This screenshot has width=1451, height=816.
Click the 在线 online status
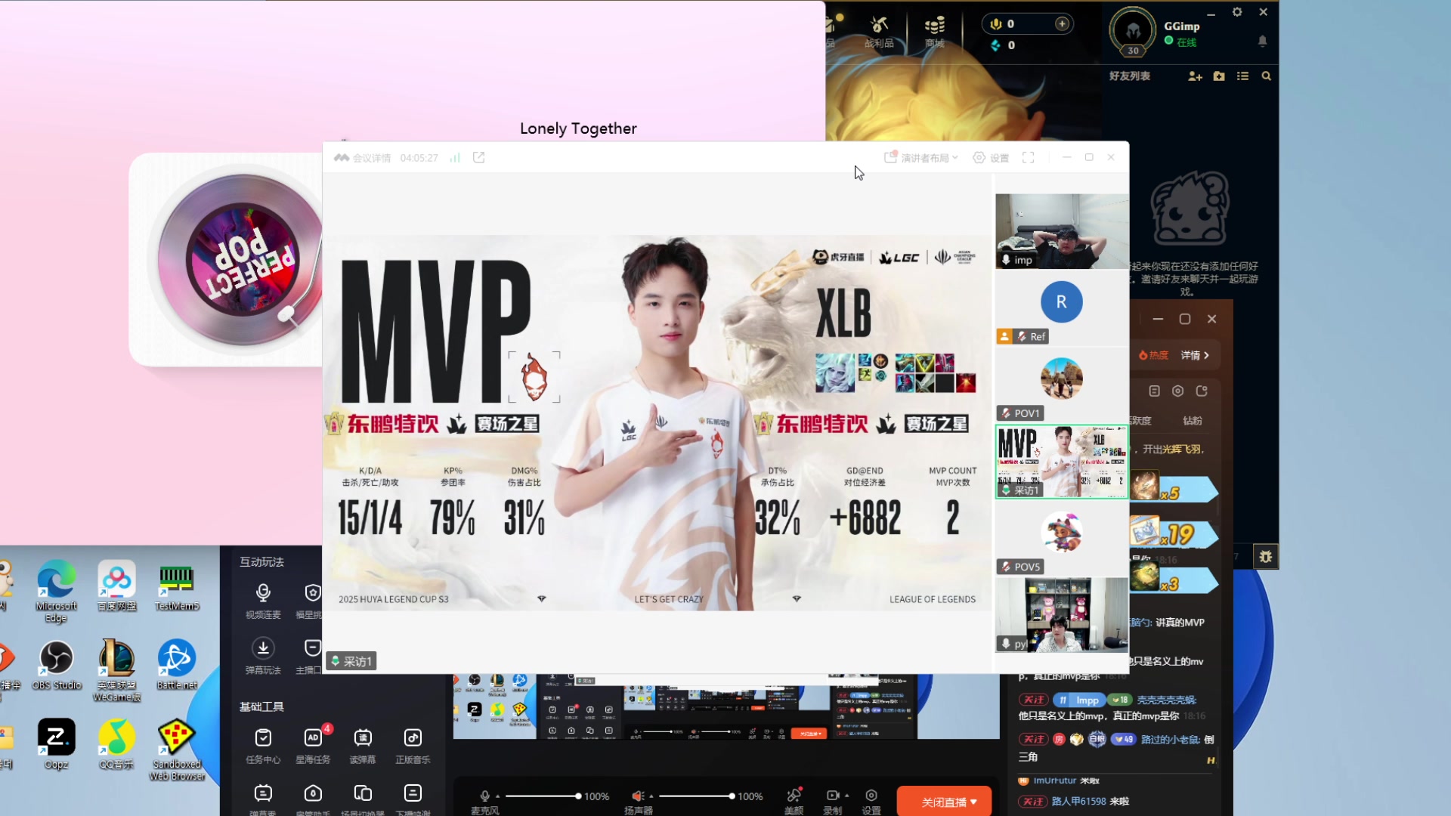(1180, 42)
